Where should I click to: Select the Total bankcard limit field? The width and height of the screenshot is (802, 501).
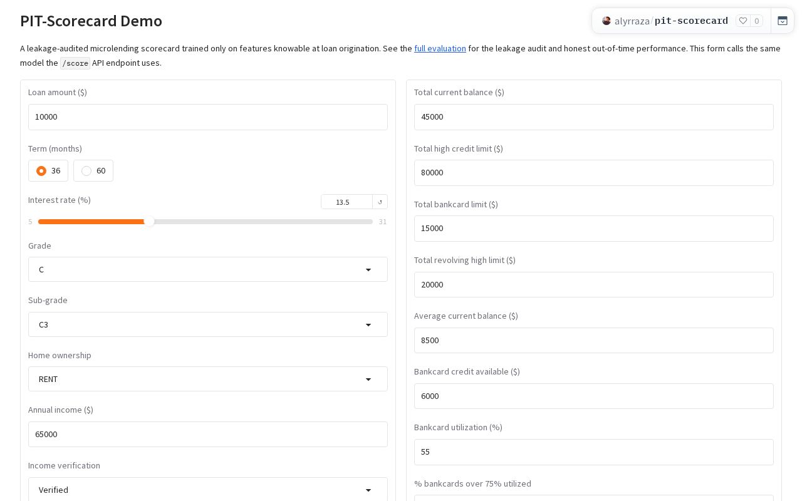click(594, 229)
